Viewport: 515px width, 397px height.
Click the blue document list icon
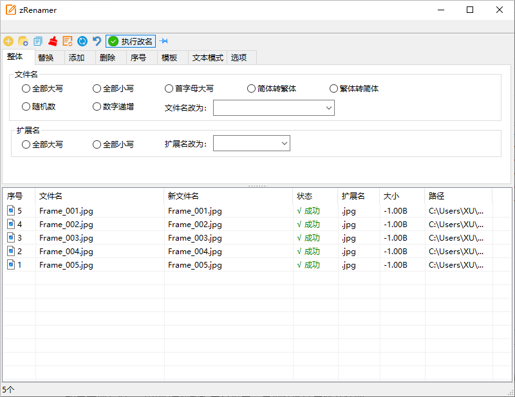[38, 41]
